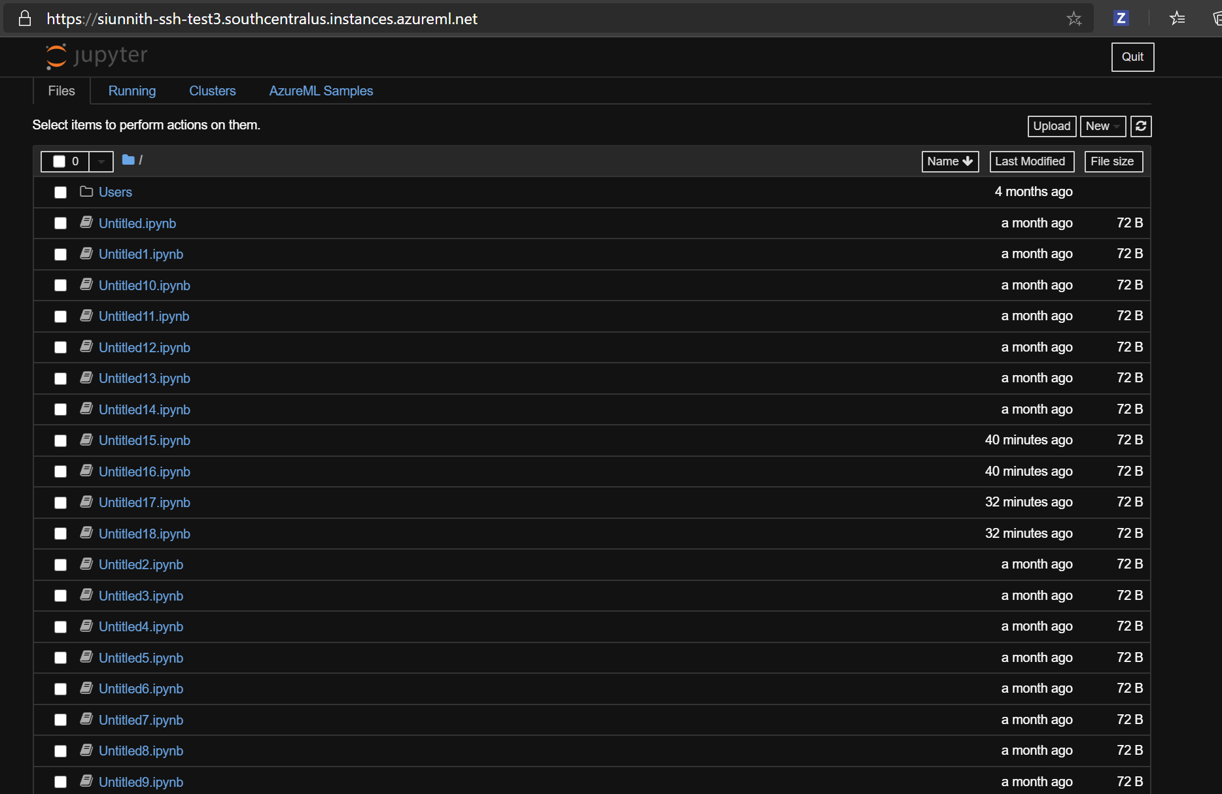Check the checkbox for Untitled5.ipynb
1222x794 pixels.
[60, 658]
